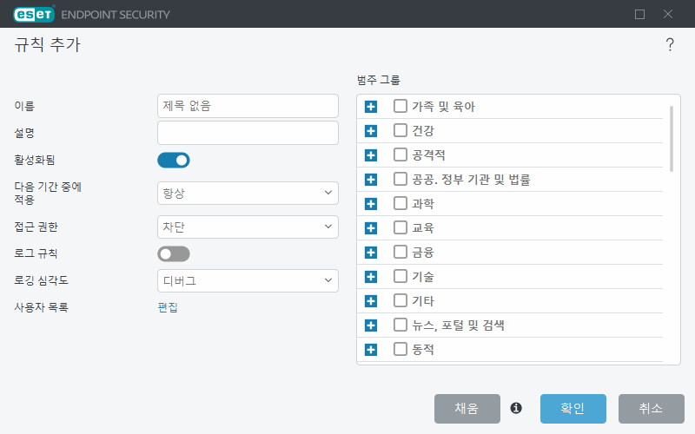Viewport: 695px width, 434px height.
Task: Expand the 동적 category group
Action: point(371,350)
